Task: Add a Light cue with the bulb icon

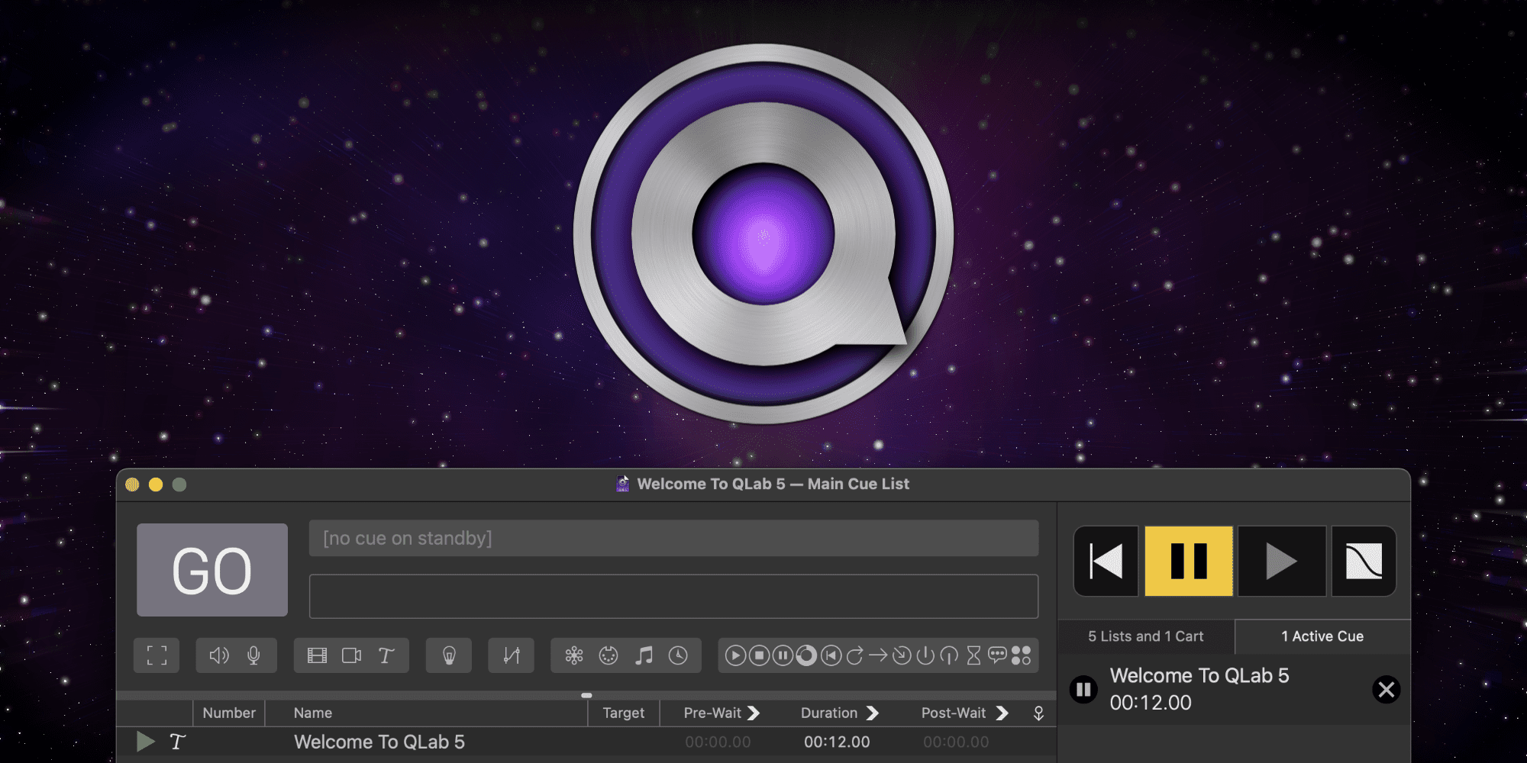Action: 449,655
